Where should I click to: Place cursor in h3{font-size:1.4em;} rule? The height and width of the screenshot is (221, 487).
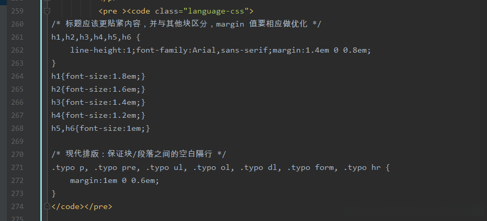[x=98, y=102]
